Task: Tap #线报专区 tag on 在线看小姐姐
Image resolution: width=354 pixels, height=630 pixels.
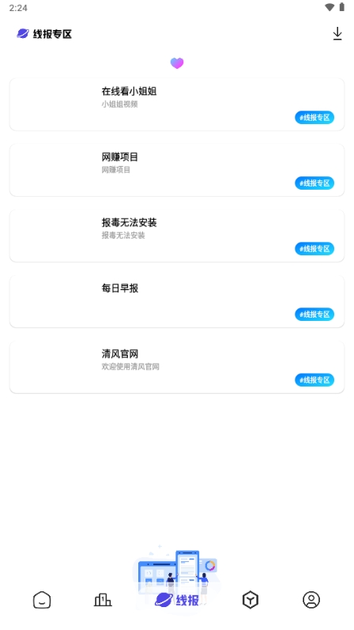Action: coord(314,117)
